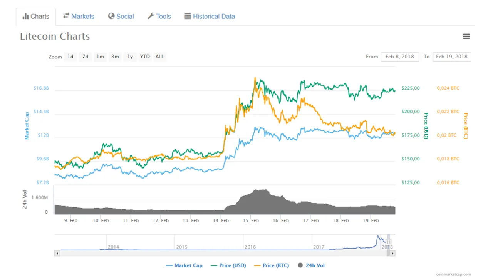Viewport: 493px width, 277px height.
Task: Click the 15. Feb axis label
Action: pos(251,220)
